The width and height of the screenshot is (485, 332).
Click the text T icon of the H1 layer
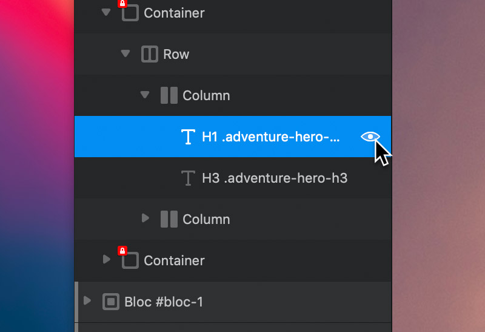(188, 137)
